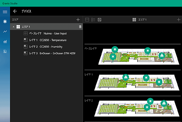This screenshot has width=182, height=122.
Task: Click the back arrow beside デバイス
Action: tap(15, 11)
